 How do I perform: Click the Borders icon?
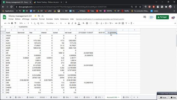(87, 23)
